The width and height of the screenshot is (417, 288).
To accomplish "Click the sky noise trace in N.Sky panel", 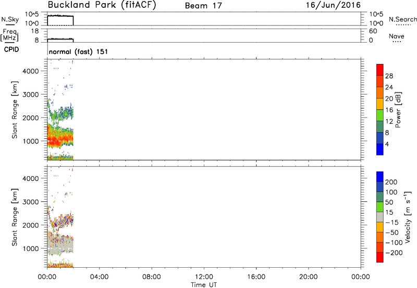I will click(x=60, y=16).
